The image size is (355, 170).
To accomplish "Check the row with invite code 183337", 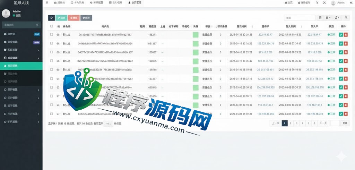I will (52, 78).
